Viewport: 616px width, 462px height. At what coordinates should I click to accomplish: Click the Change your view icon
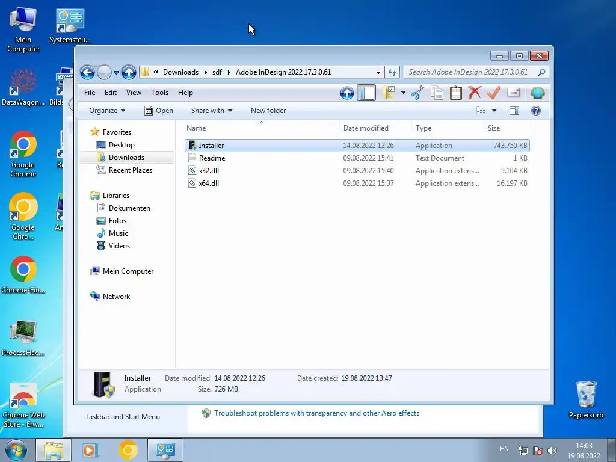(481, 111)
